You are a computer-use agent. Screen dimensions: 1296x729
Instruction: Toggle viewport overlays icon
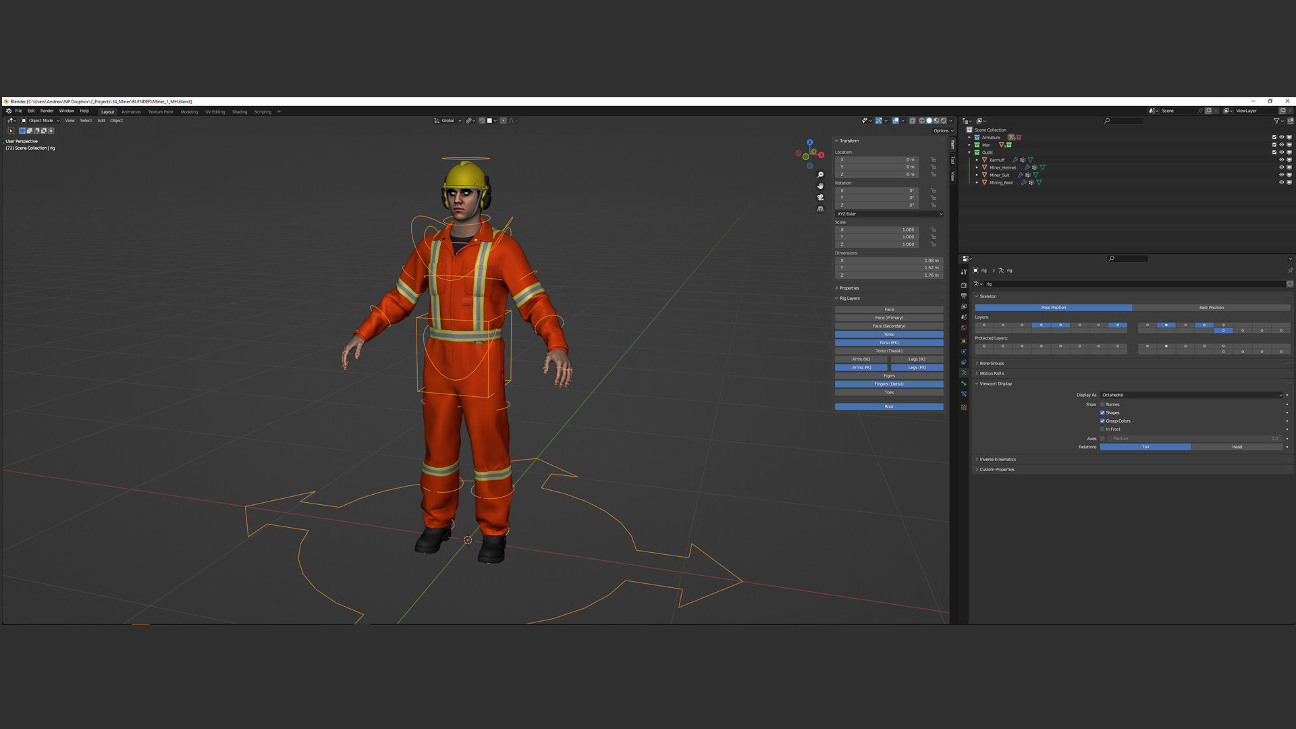896,121
